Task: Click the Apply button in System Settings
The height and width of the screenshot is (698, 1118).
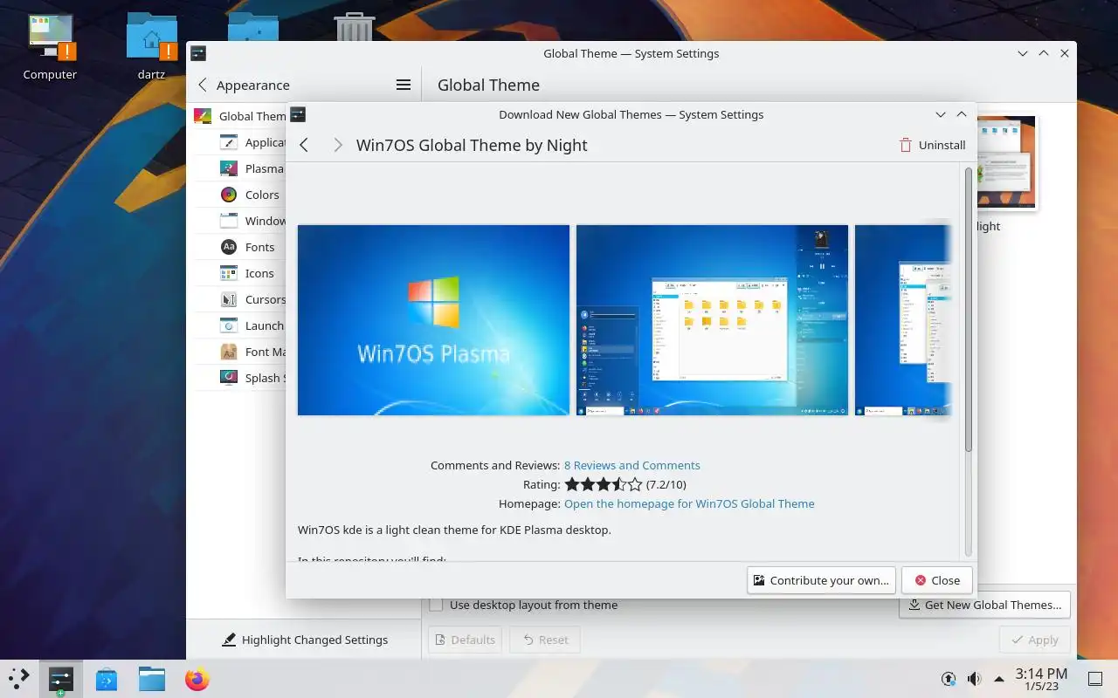Action: click(x=1034, y=640)
